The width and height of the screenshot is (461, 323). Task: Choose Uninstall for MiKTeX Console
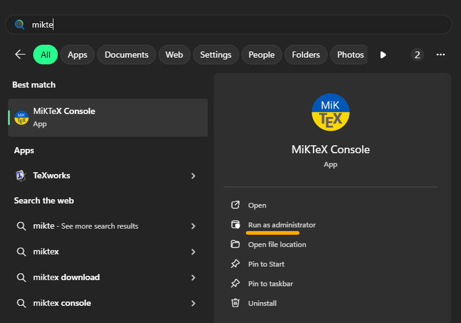pos(262,303)
